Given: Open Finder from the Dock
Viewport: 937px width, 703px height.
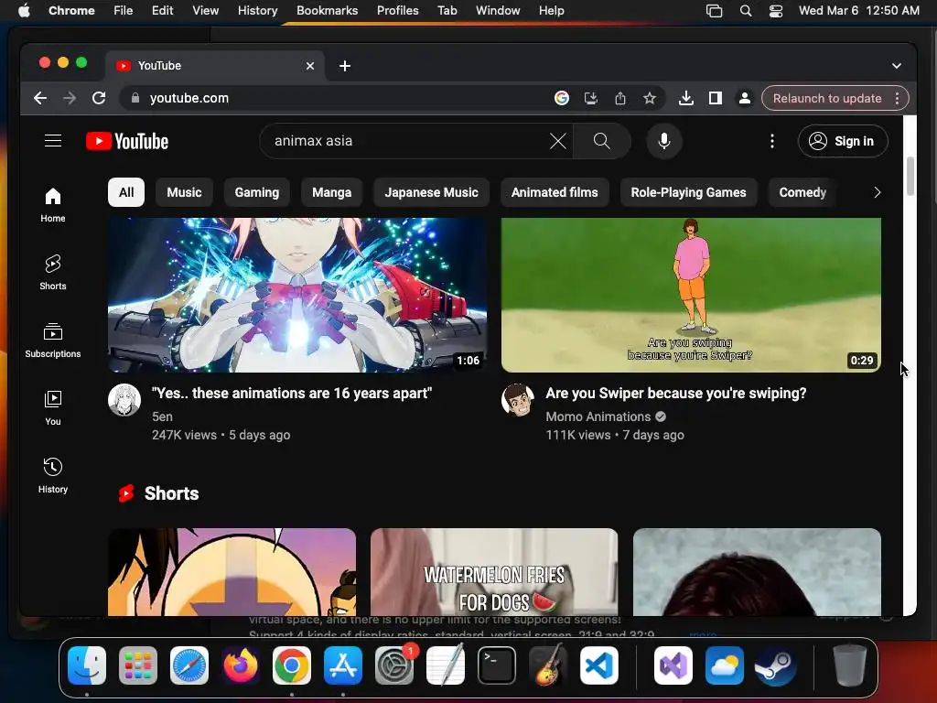Looking at the screenshot, I should coord(87,665).
